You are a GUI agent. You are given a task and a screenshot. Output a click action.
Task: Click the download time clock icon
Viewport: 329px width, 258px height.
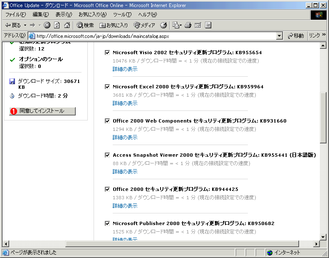coord(12,96)
